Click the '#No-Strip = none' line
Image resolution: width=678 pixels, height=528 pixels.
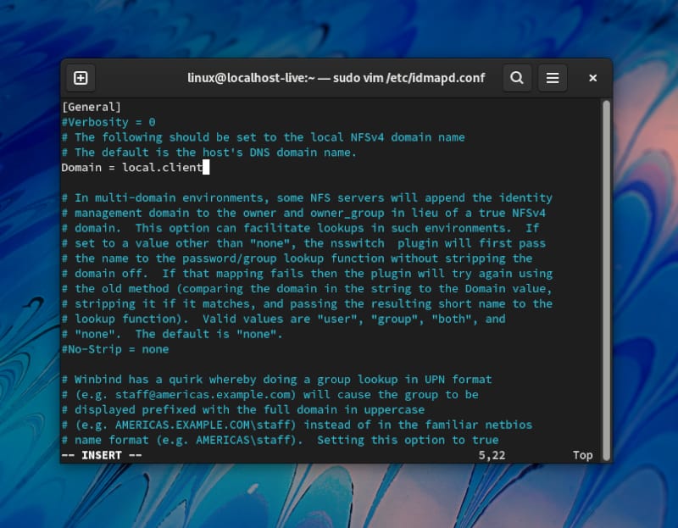point(115,349)
